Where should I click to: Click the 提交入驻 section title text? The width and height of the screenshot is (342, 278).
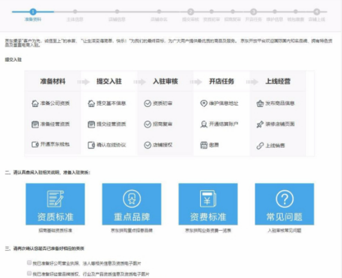click(x=13, y=60)
